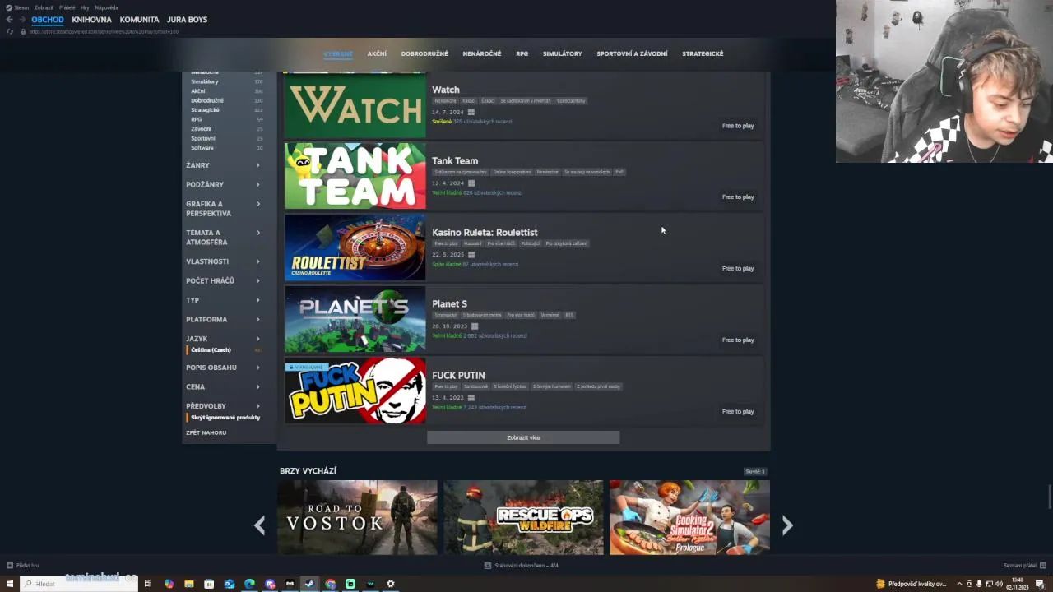Expand GRAFIKA A PERSPEKTIVA filter section

click(x=223, y=208)
